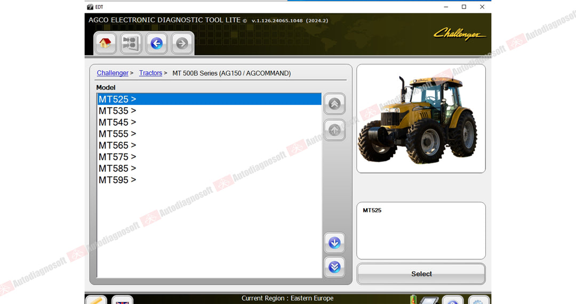Select model MT585 in list
Image resolution: width=576 pixels, height=304 pixels.
coord(210,168)
